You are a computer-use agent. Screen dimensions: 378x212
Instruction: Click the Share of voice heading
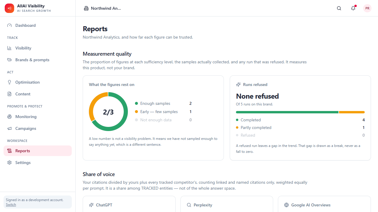point(99,174)
